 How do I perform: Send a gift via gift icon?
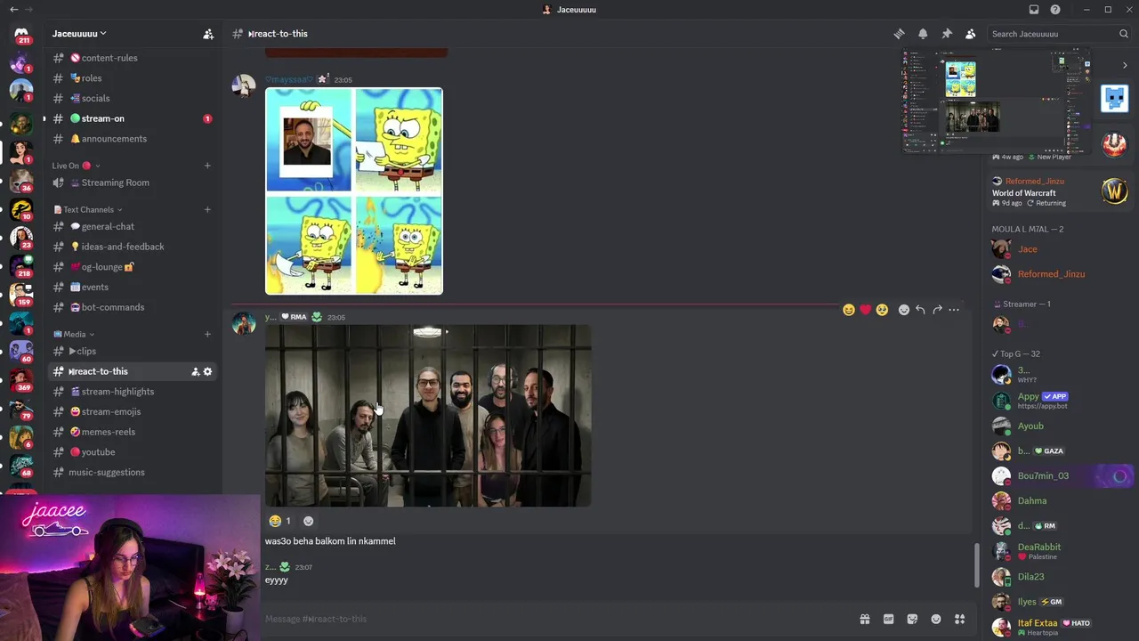click(x=864, y=619)
